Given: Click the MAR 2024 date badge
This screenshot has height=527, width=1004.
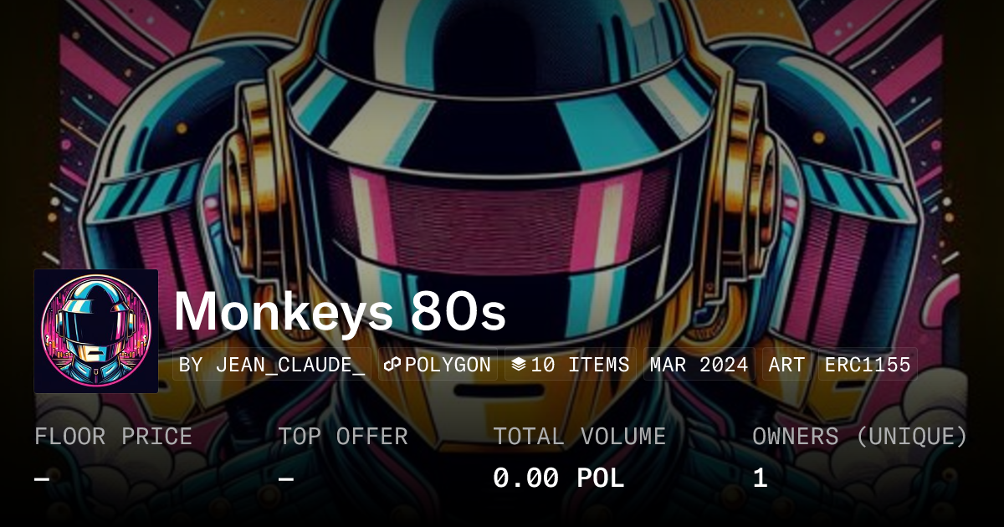Looking at the screenshot, I should pos(699,365).
